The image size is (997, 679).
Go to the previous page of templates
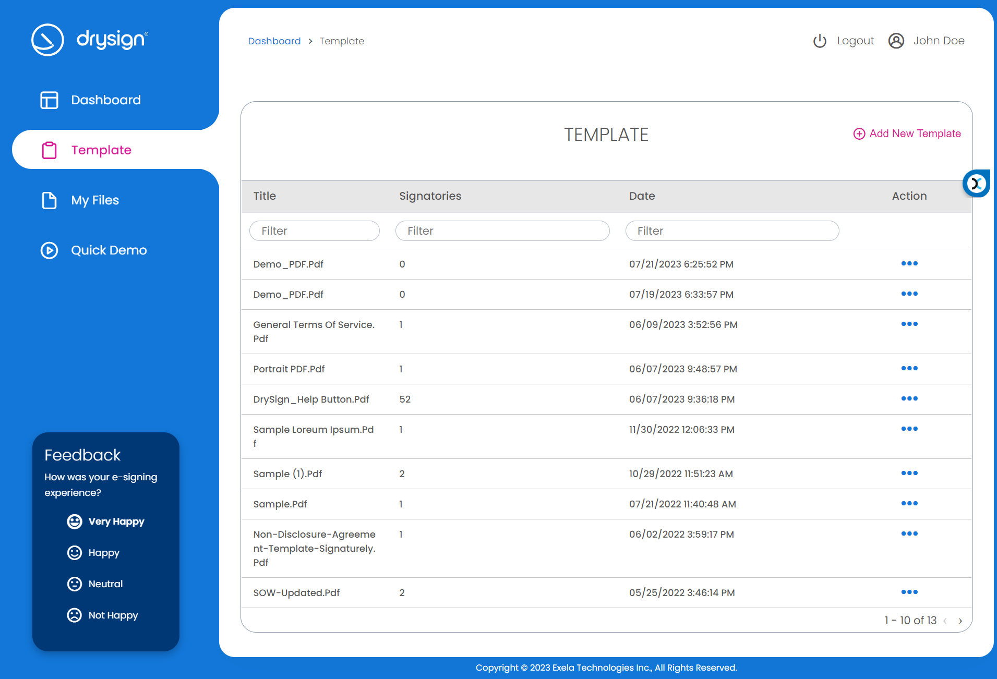945,621
